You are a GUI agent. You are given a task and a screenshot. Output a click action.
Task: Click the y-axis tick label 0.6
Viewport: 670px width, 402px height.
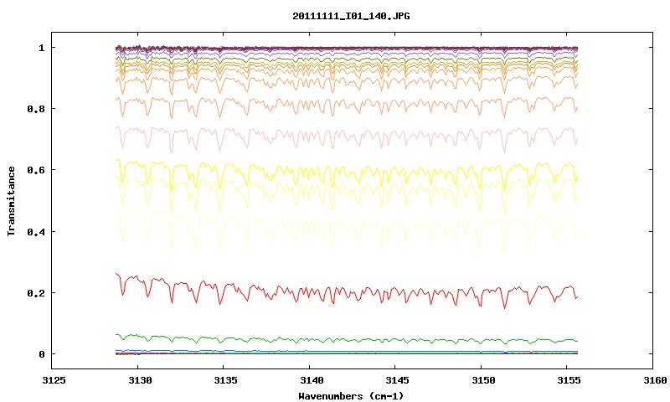click(x=36, y=170)
